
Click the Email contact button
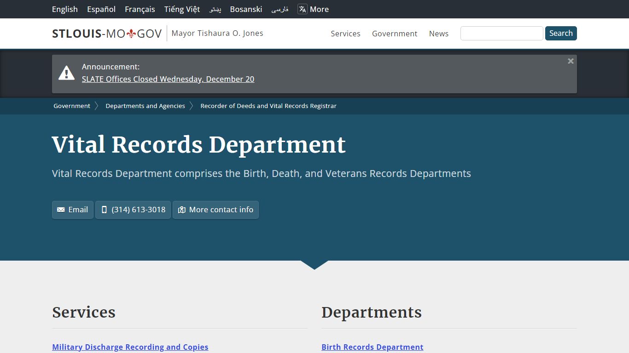click(73, 210)
